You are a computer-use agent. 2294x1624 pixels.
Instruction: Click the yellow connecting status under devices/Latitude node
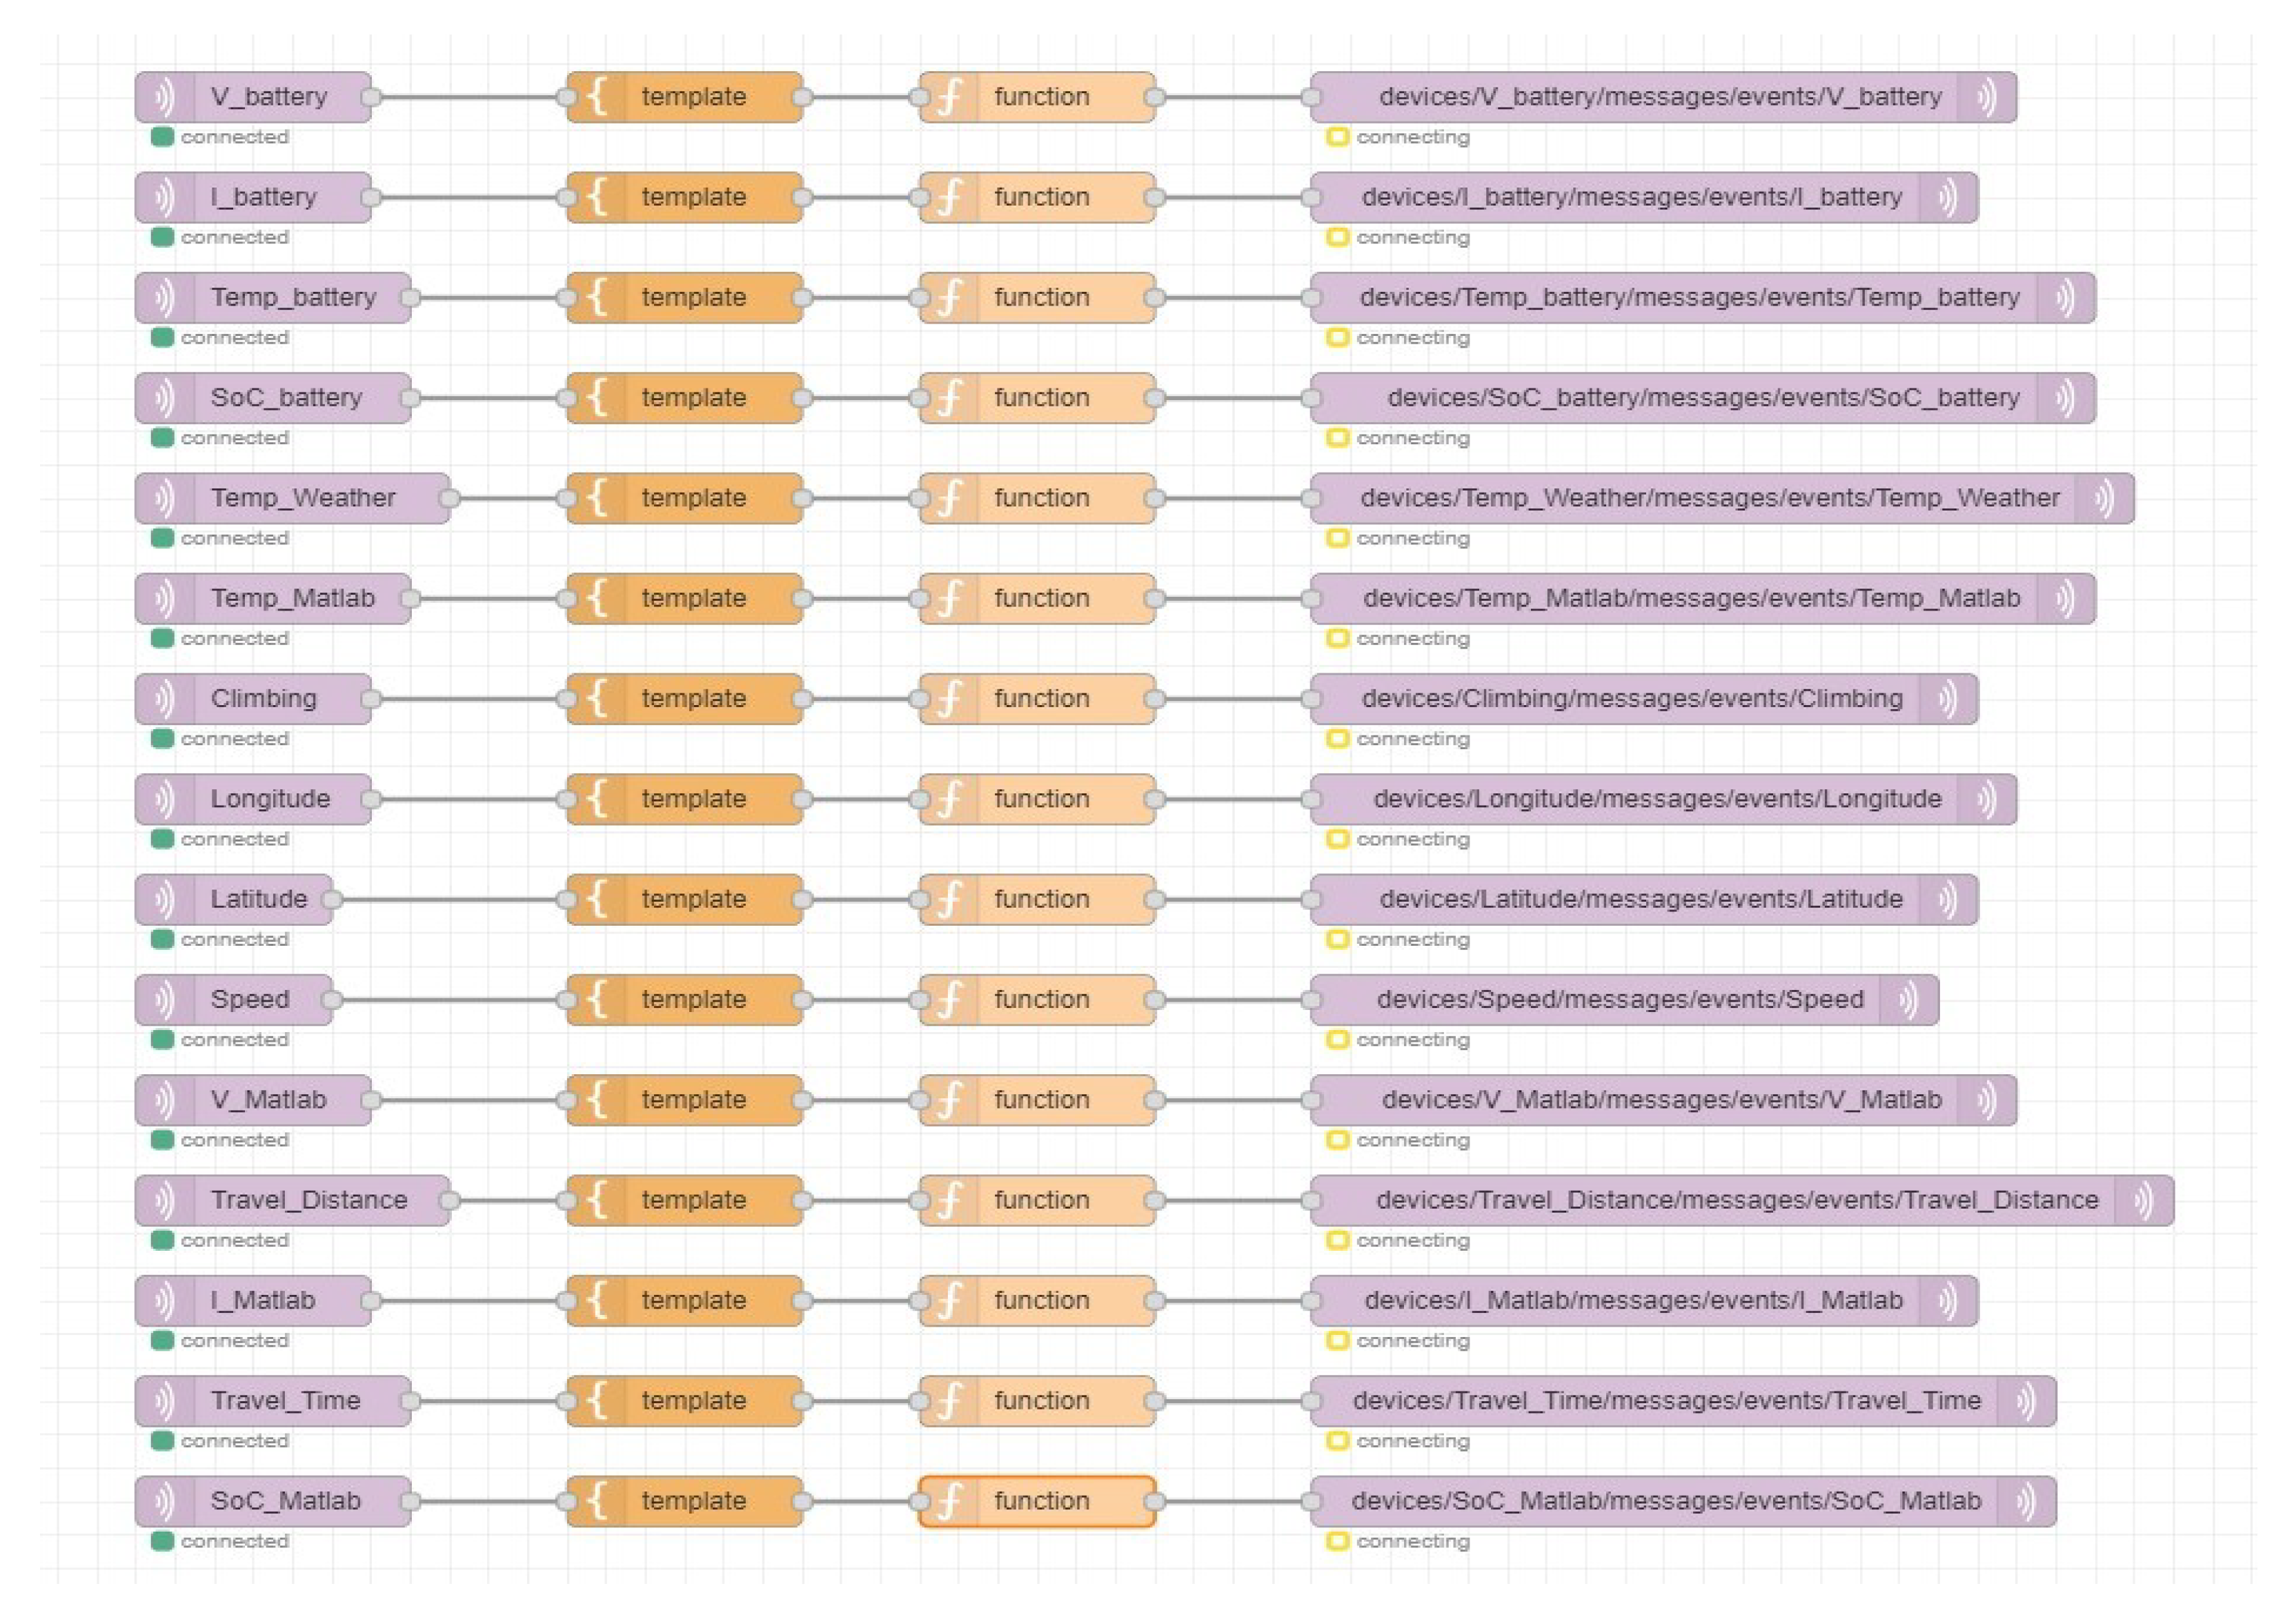1337,939
